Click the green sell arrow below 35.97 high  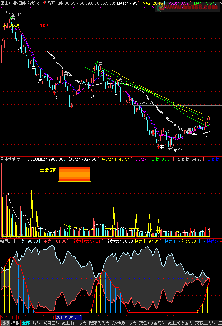tap(11, 18)
